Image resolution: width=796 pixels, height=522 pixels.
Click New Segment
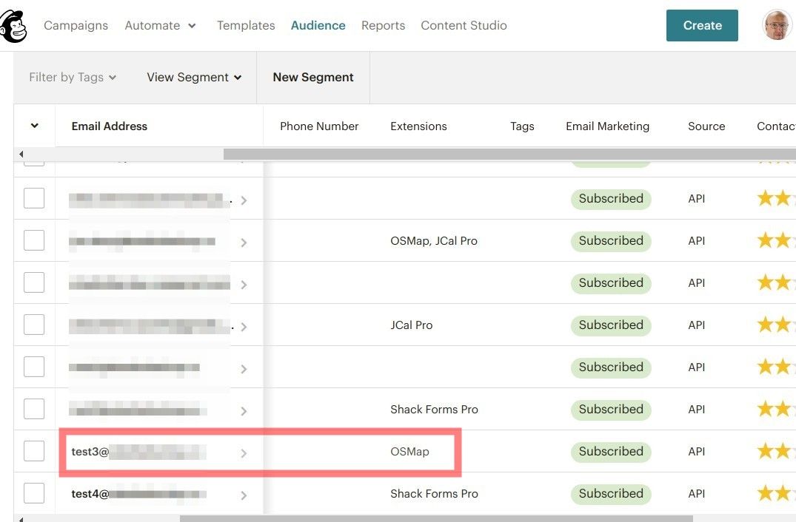pos(313,77)
